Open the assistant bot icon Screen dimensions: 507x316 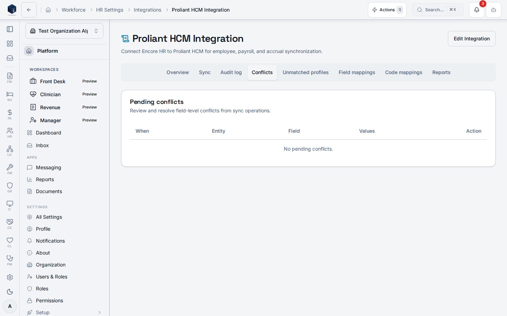click(494, 10)
